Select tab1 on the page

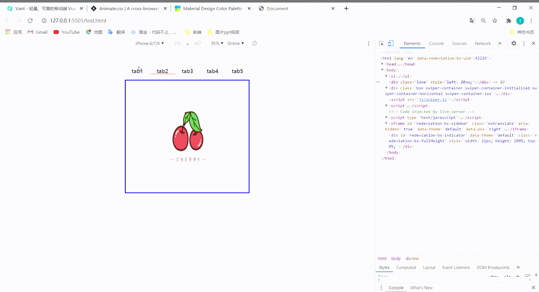[137, 71]
